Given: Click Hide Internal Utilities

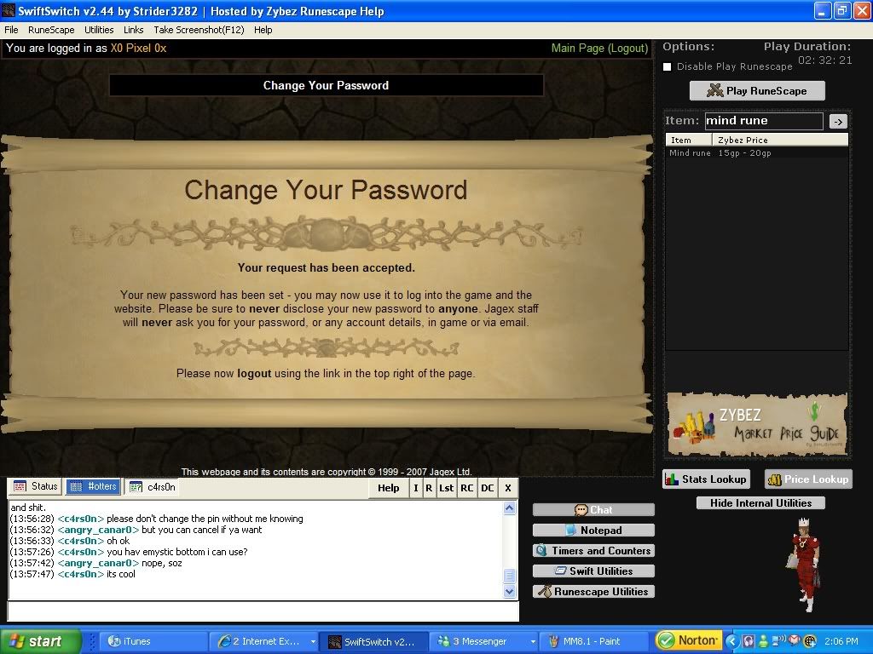Looking at the screenshot, I should coord(760,503).
